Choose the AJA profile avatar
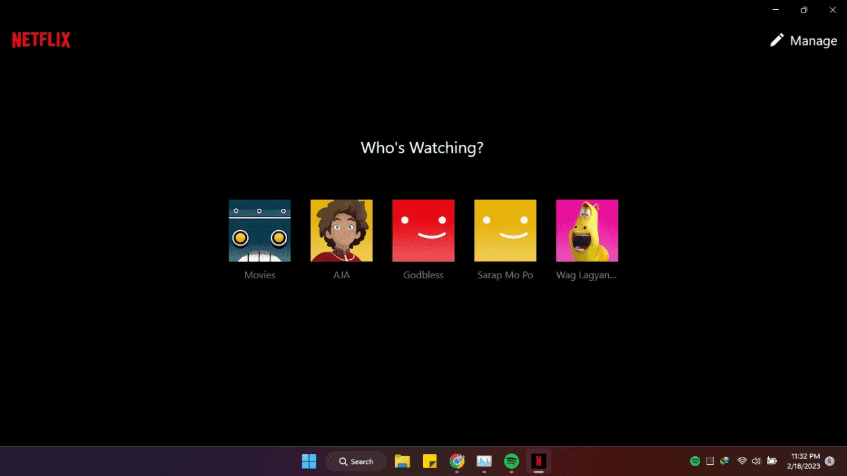 341,231
